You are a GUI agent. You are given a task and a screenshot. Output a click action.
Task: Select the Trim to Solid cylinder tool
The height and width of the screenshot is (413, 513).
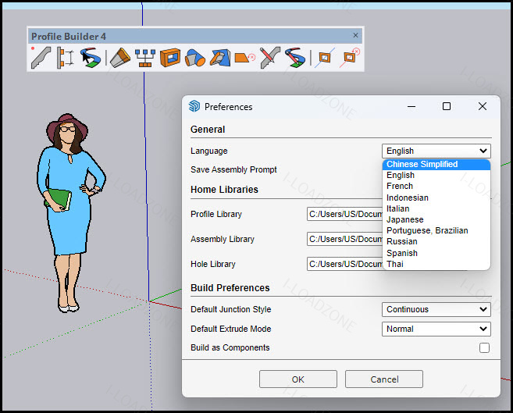195,58
